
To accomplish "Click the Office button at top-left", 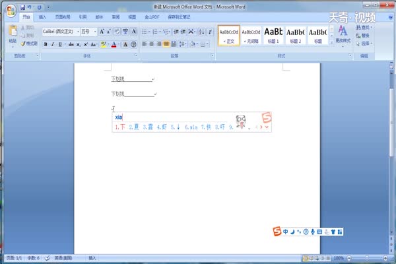I will 9,8.
